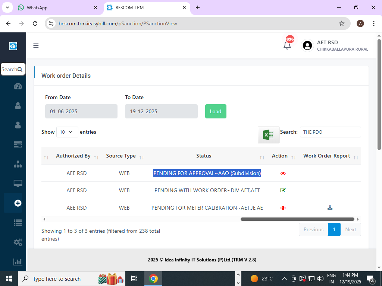Bookmark this page with star icon
This screenshot has height=286, width=382.
[342, 23]
